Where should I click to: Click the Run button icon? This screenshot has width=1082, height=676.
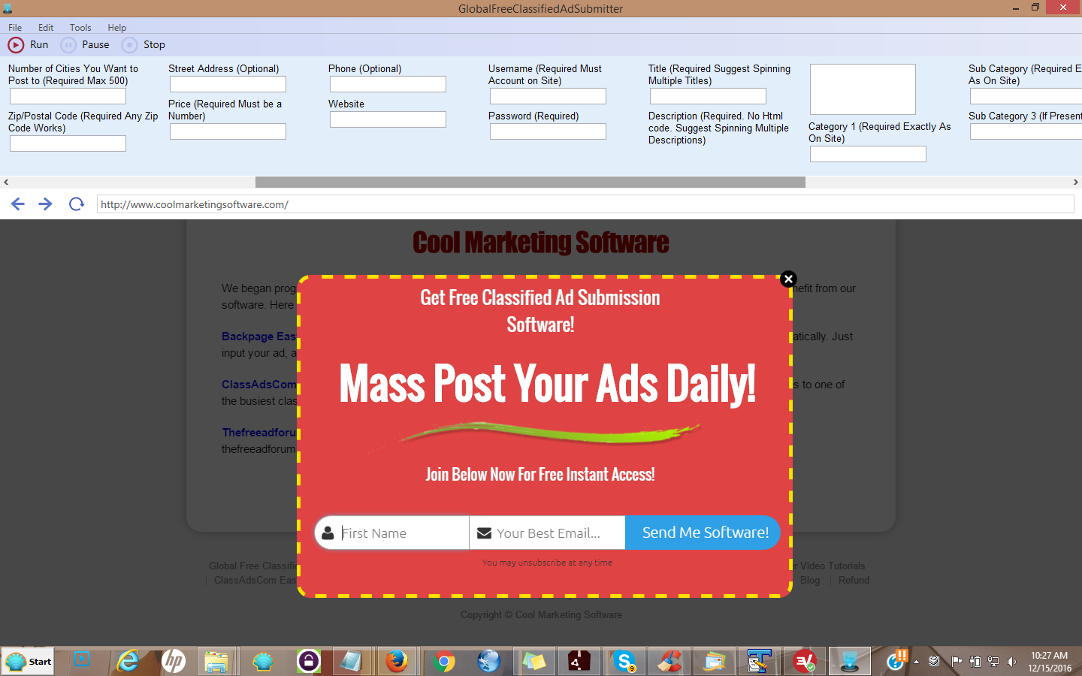(16, 45)
